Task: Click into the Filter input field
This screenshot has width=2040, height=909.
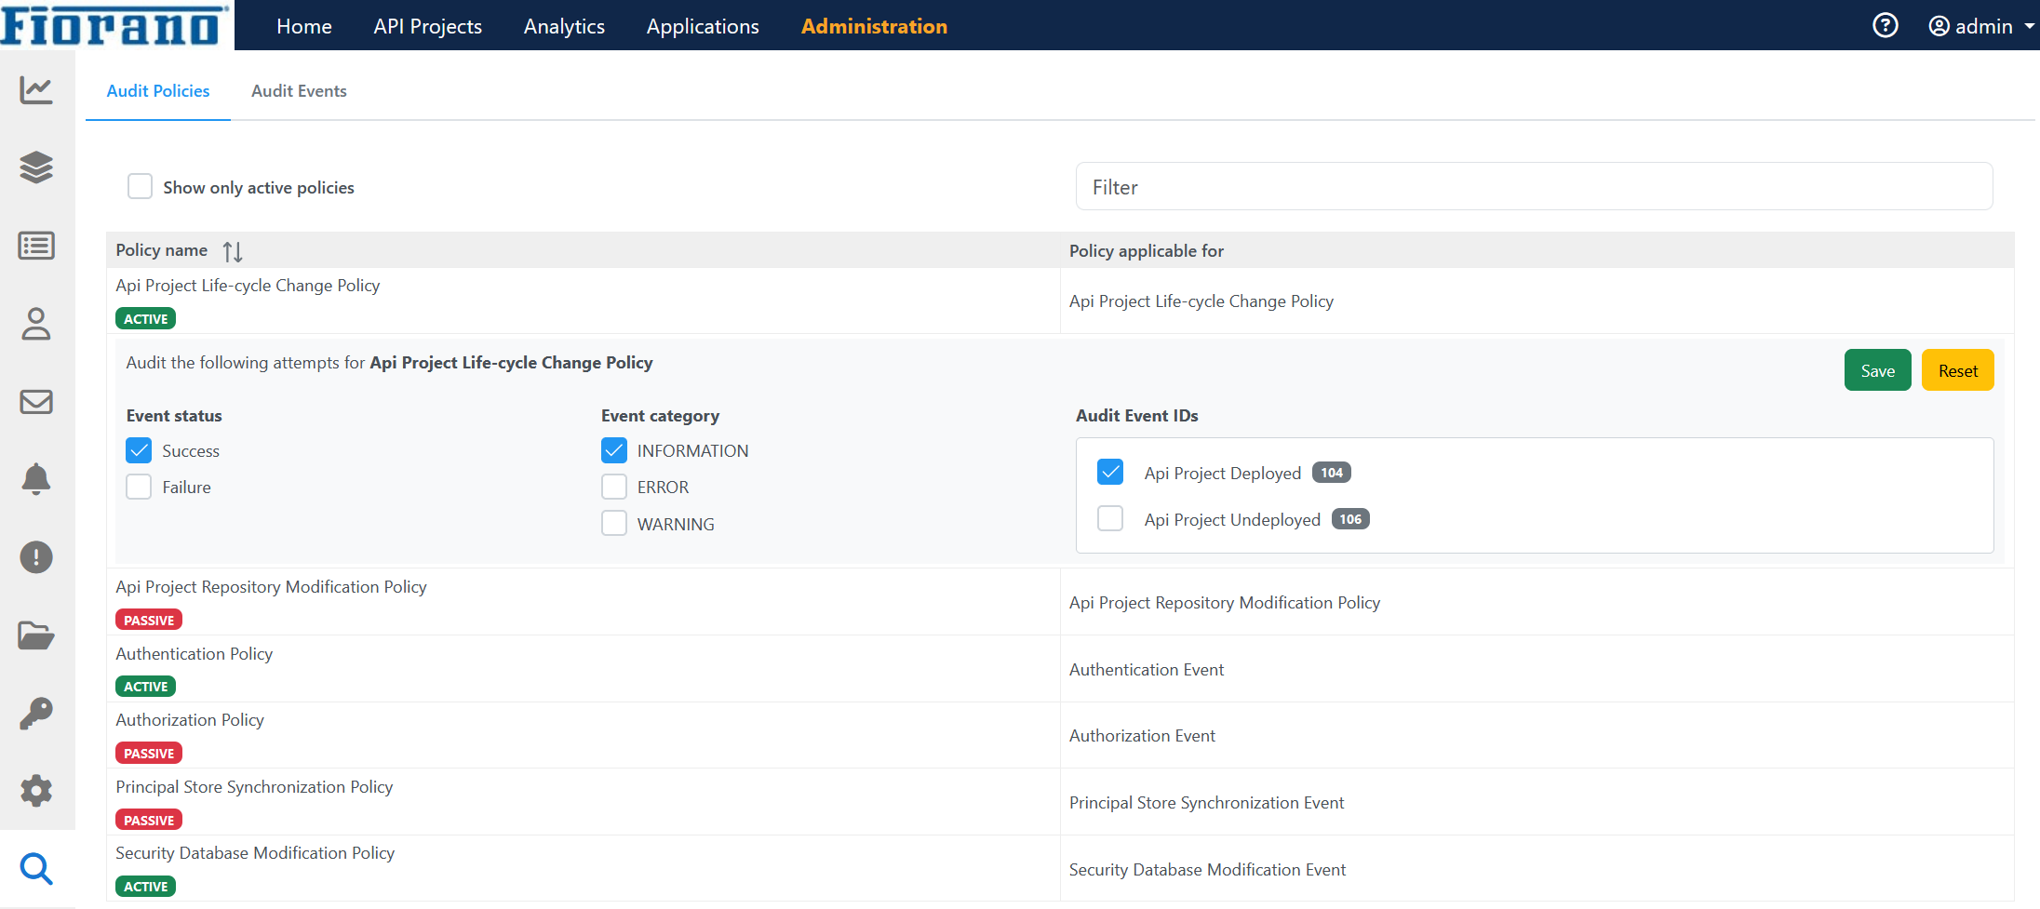Action: click(x=1534, y=187)
